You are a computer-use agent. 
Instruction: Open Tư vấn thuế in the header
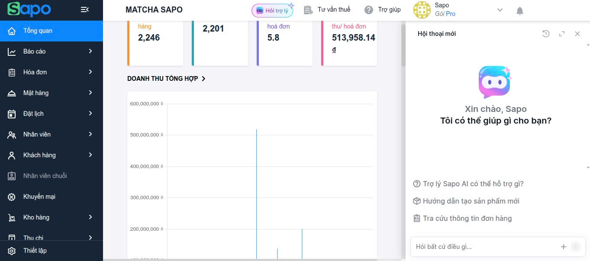click(327, 10)
